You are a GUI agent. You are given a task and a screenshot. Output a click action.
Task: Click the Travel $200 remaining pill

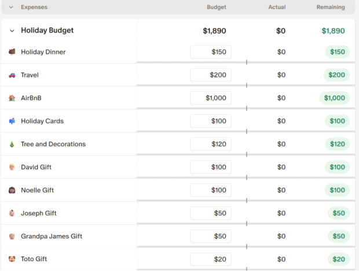[336, 75]
